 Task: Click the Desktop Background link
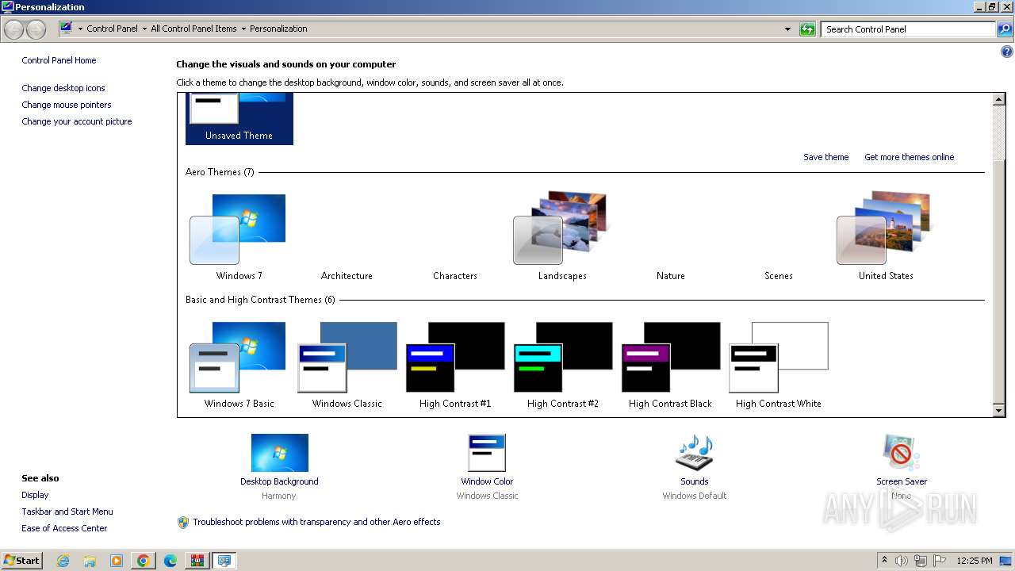(x=279, y=481)
